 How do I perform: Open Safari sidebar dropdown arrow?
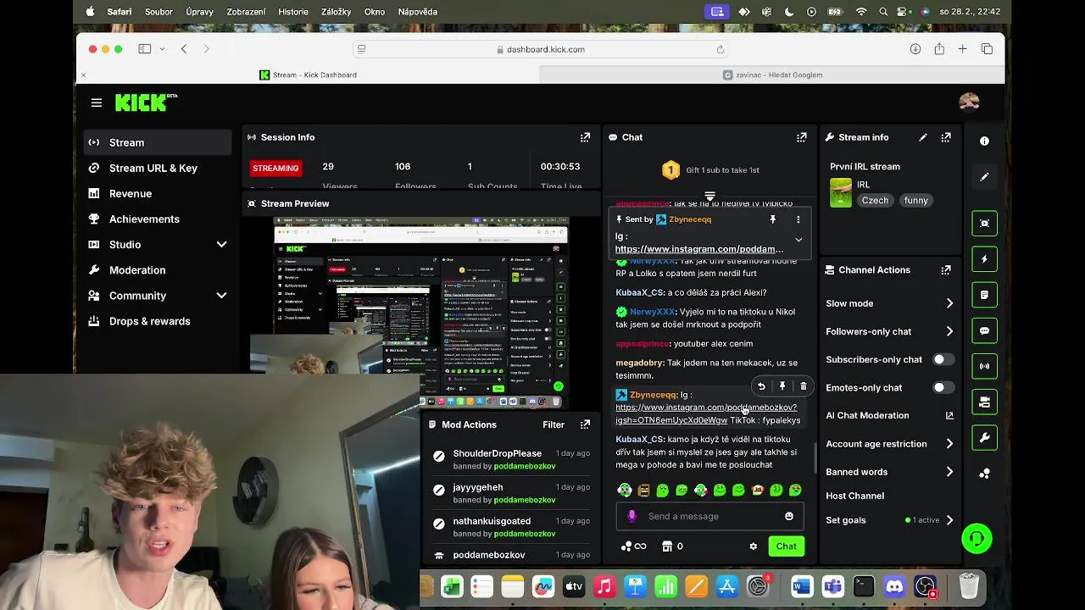pos(162,49)
